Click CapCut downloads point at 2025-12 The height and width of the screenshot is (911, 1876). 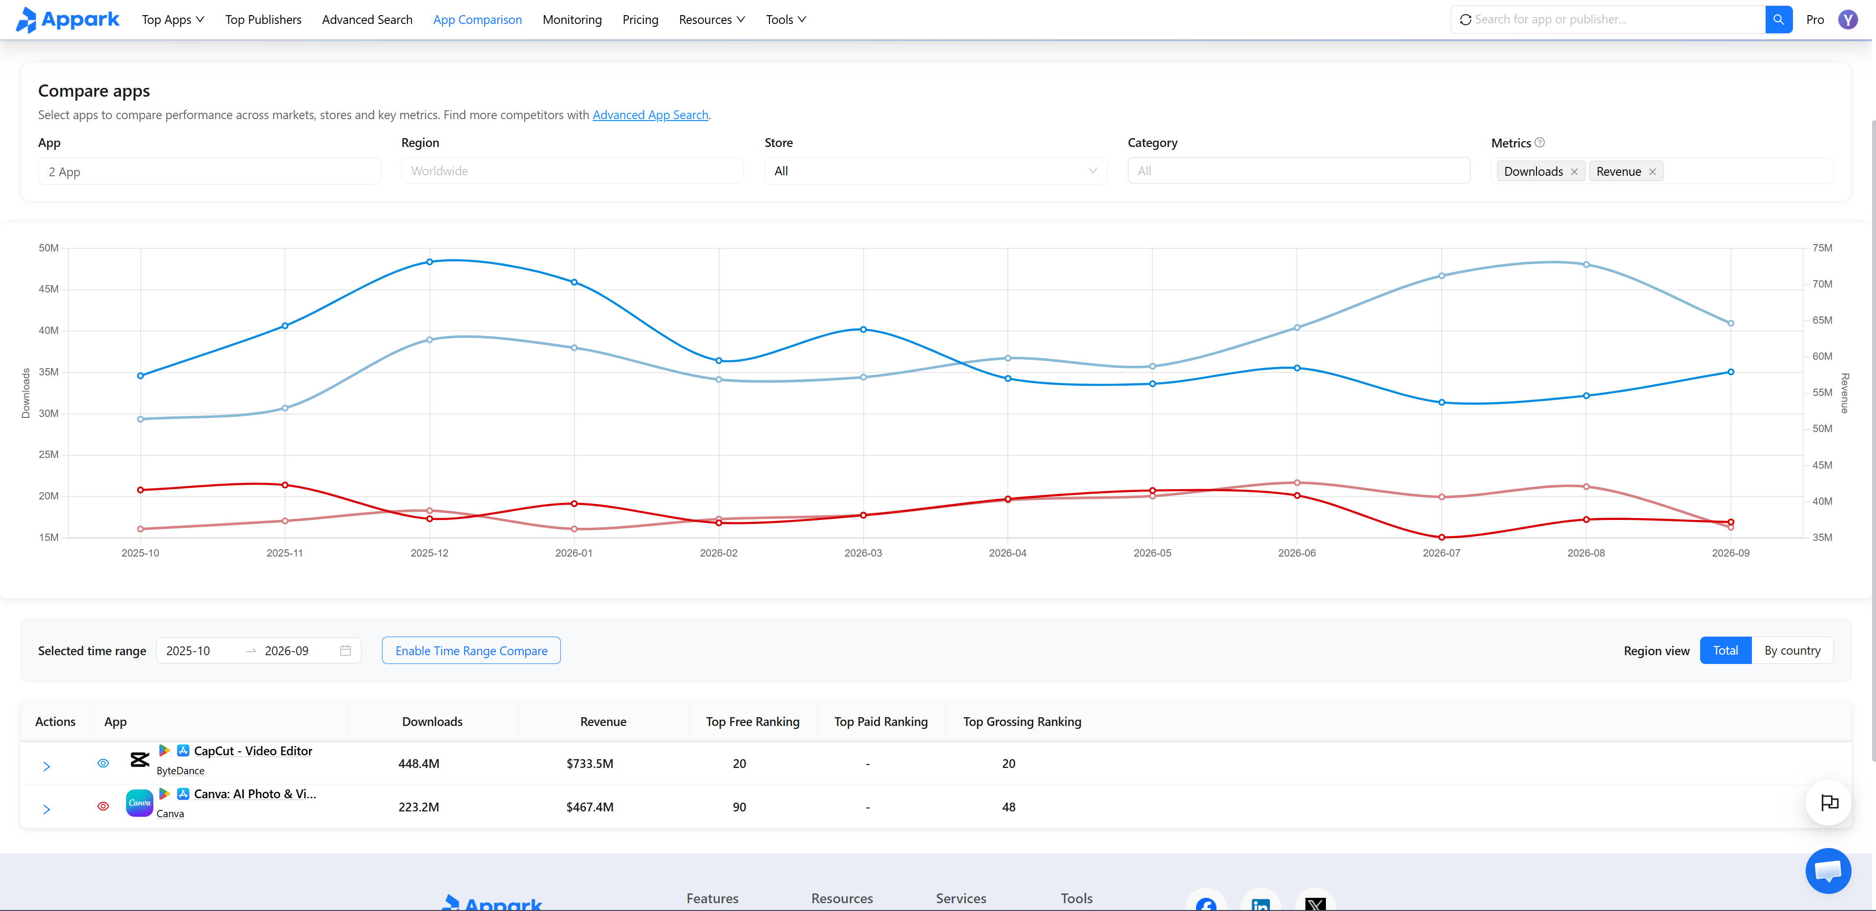[x=429, y=262]
